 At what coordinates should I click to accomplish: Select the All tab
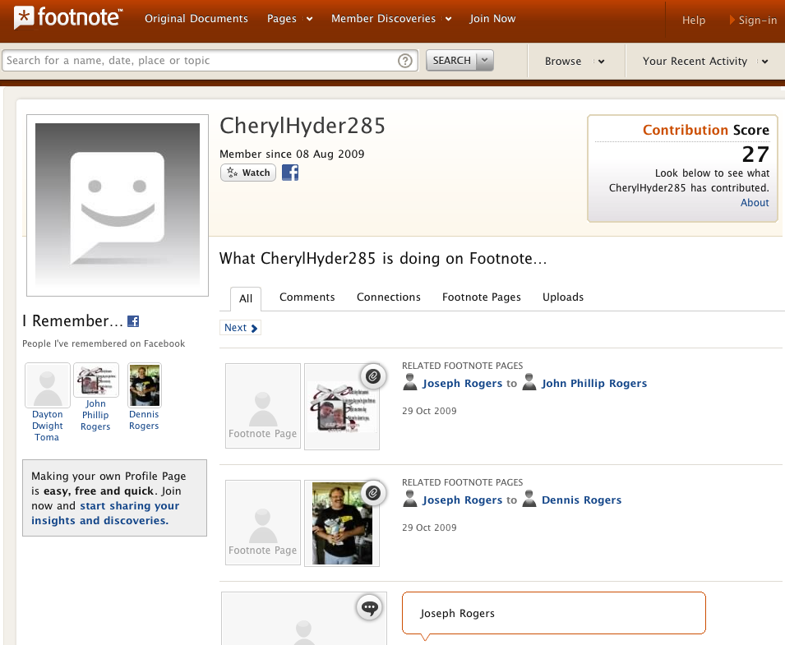(x=245, y=299)
